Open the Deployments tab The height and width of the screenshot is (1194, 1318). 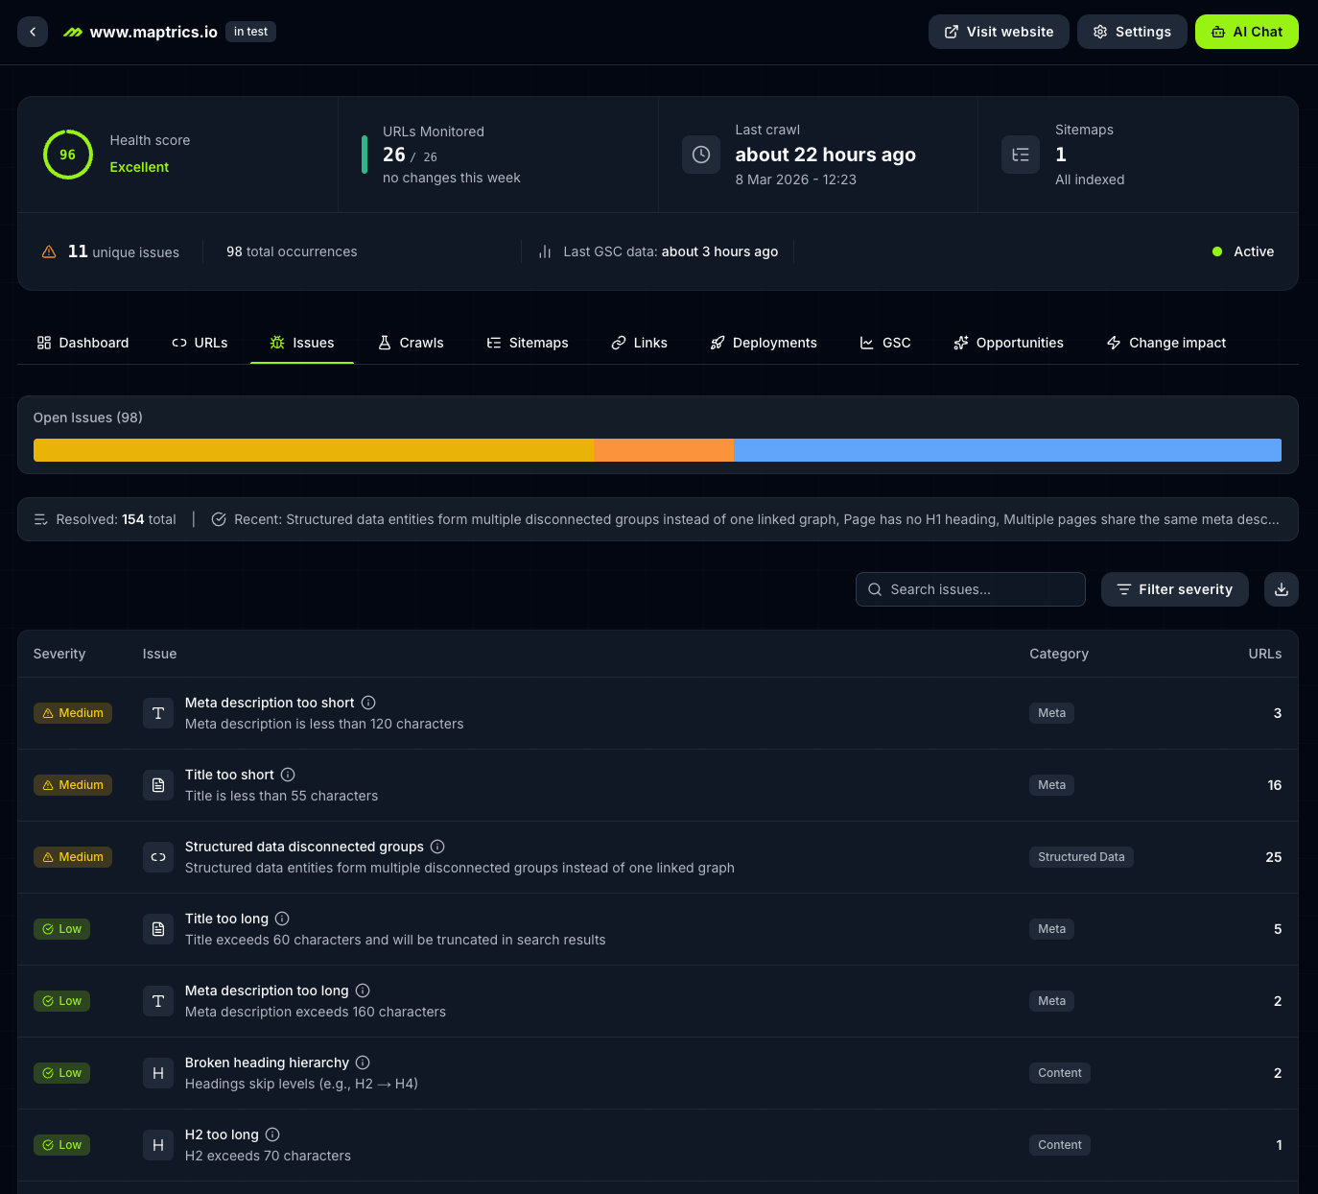tap(764, 343)
